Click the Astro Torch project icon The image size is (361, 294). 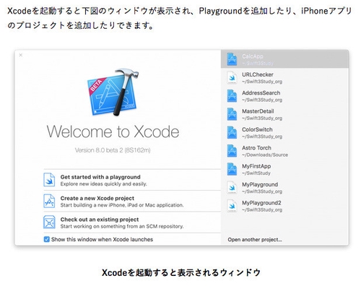click(232, 151)
